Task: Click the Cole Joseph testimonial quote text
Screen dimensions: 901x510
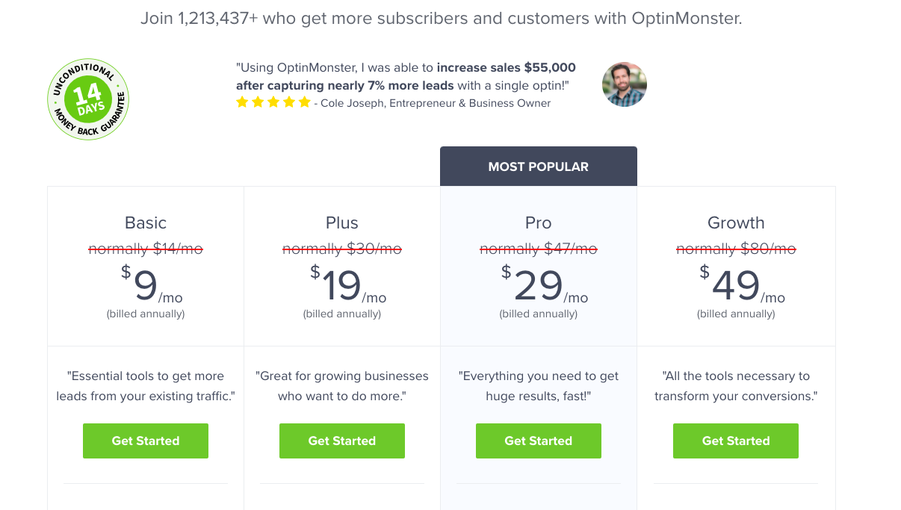Action: (406, 76)
